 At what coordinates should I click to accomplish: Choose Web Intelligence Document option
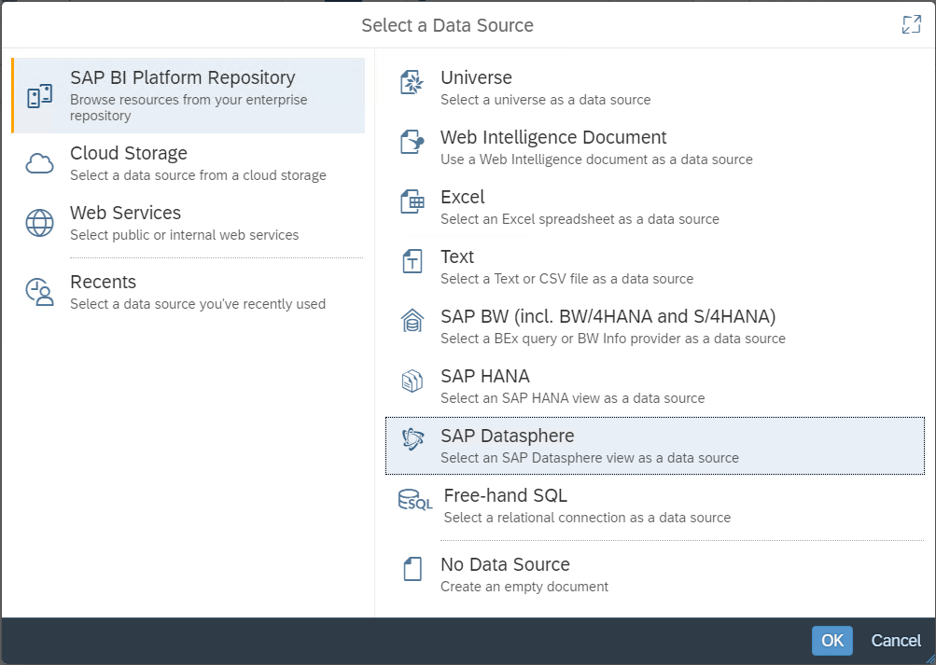655,147
